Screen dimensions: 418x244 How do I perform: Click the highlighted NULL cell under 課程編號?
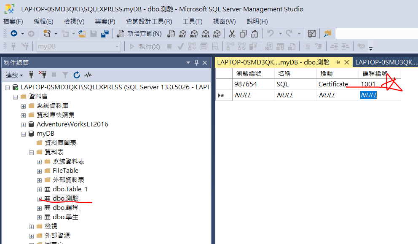coord(380,95)
